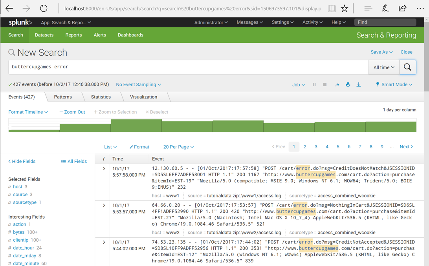Image resolution: width=429 pixels, height=266 pixels.
Task: Share the search job results
Action: (337, 85)
